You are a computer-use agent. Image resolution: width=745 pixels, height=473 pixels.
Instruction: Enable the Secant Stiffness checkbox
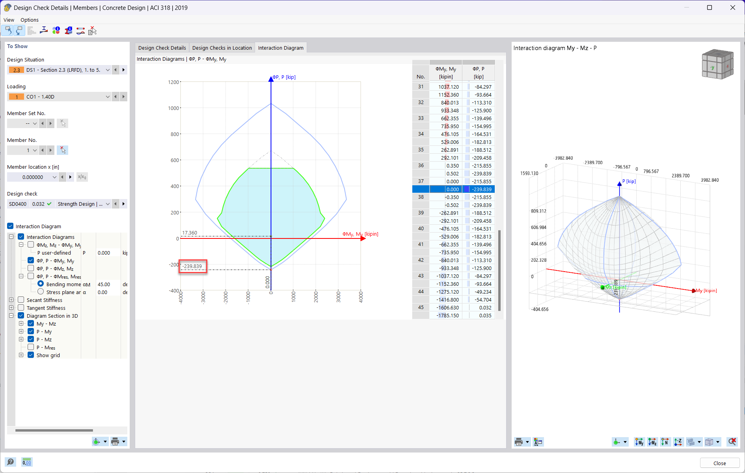pyautogui.click(x=21, y=300)
